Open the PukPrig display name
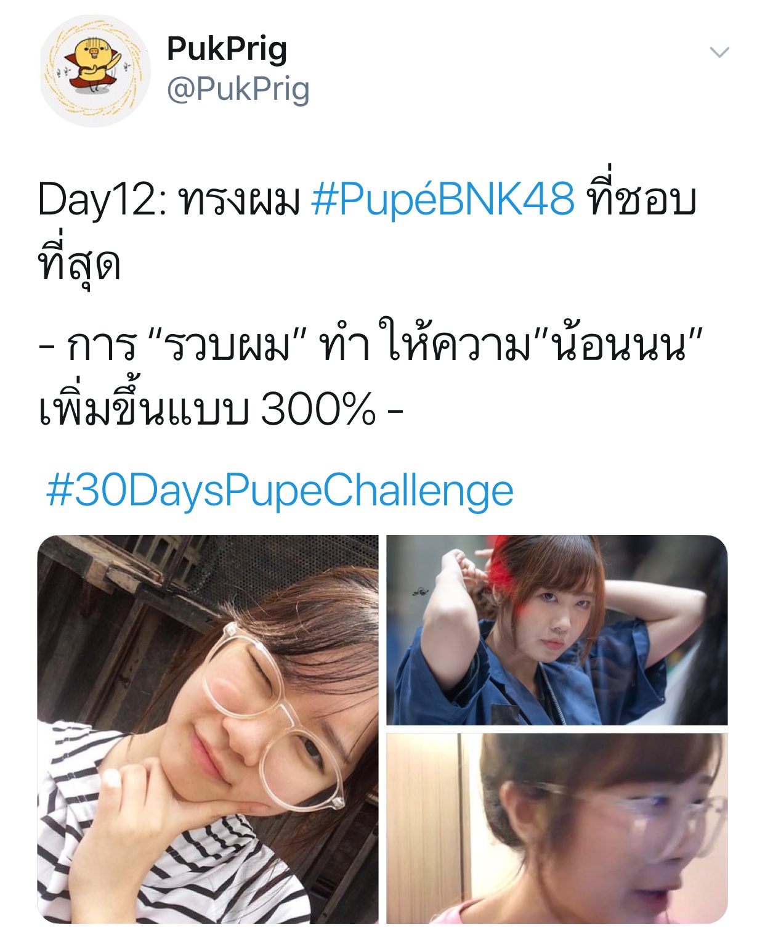The height and width of the screenshot is (930, 765). (x=227, y=49)
